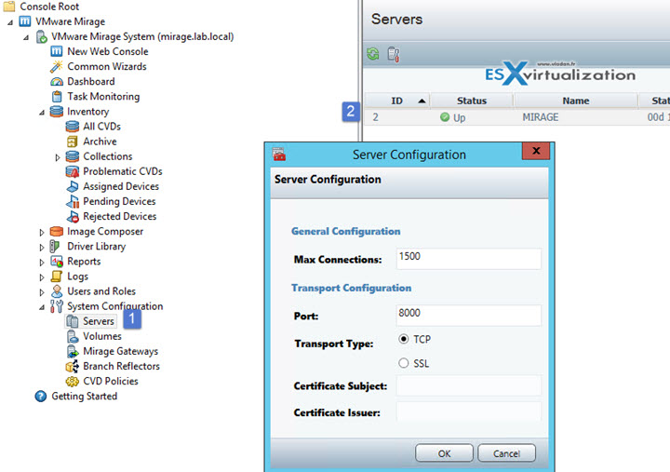Viewport: 670px width, 472px height.
Task: Click the Mirage Gateways icon
Action: (x=73, y=351)
